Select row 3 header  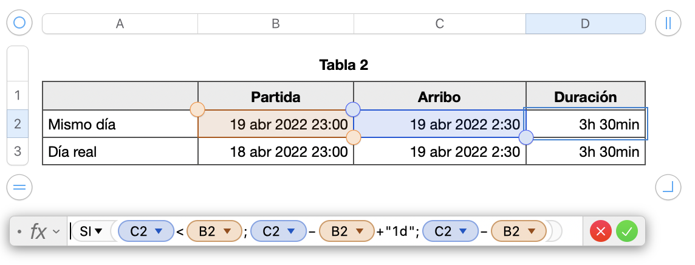coord(17,151)
